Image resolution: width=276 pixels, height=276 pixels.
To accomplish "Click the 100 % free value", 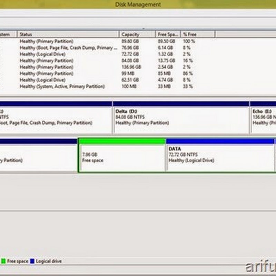I will (189, 41).
